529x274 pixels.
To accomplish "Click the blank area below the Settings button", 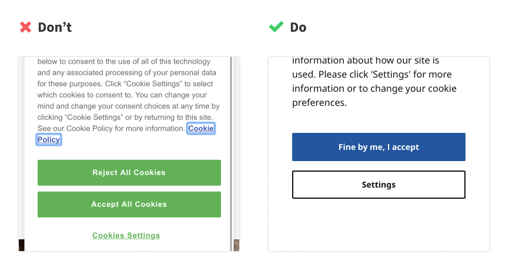I will (x=379, y=226).
